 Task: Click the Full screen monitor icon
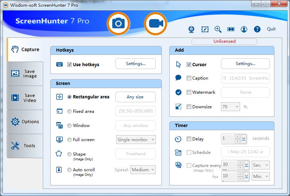(59, 139)
